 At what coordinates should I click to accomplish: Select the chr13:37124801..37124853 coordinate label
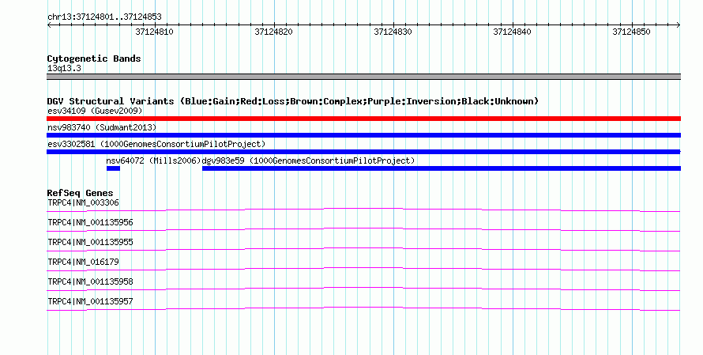[x=104, y=17]
